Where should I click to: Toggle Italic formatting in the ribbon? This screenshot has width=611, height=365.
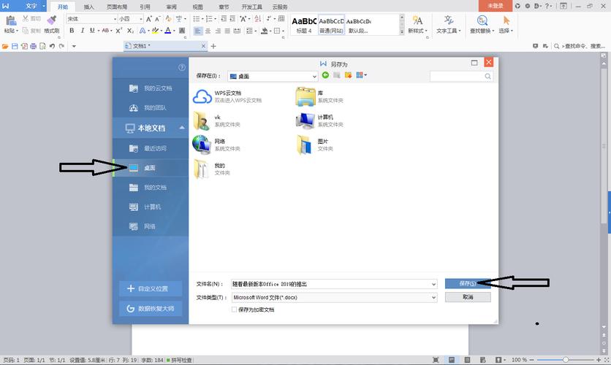(82, 31)
